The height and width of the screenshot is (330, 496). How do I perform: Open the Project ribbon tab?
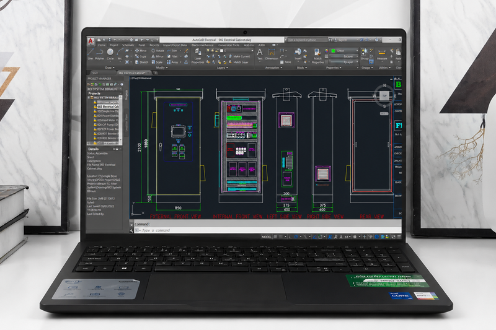click(x=113, y=45)
